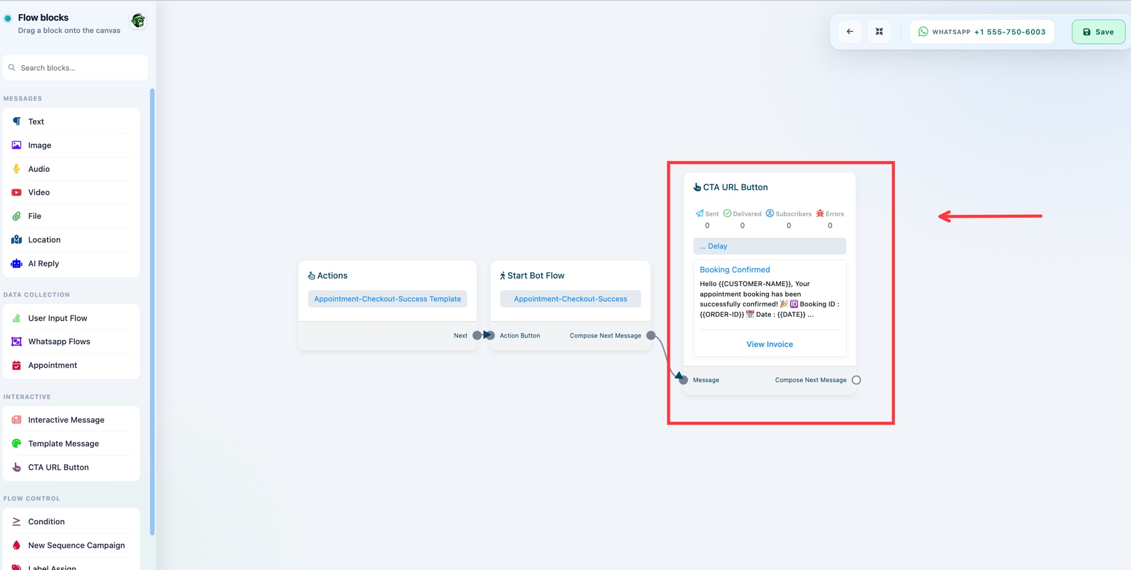This screenshot has height=570, width=1131.
Task: Click the Subscribers stat in CTA node
Action: click(x=789, y=219)
